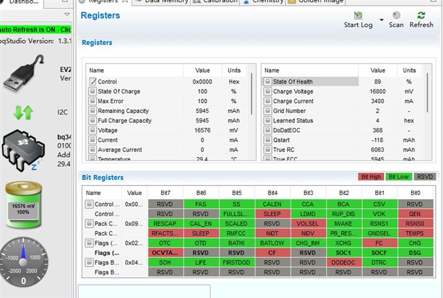The width and height of the screenshot is (443, 298).
Task: Switch to the Data Memory tab
Action: 162,1
